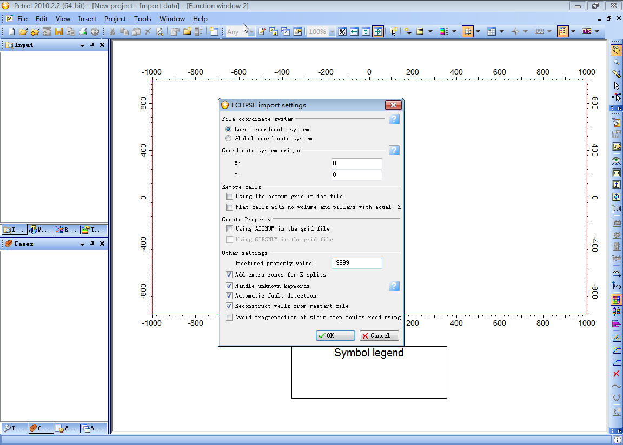Open dropdown arrow beside the symbol legend icon
Screen dimensions: 623x445
pyautogui.click(x=573, y=32)
